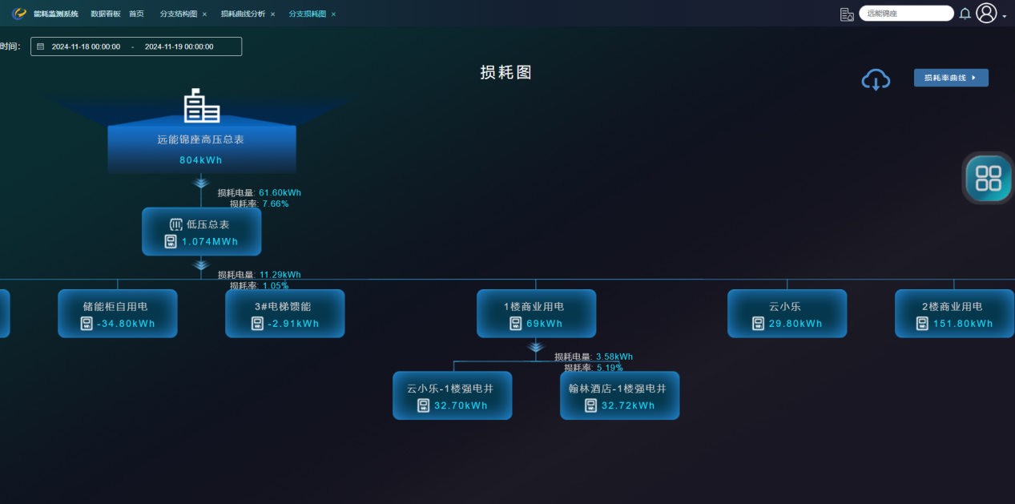Expand the user account dropdown arrow
Screen dimensions: 1015x504
(x=1005, y=16)
